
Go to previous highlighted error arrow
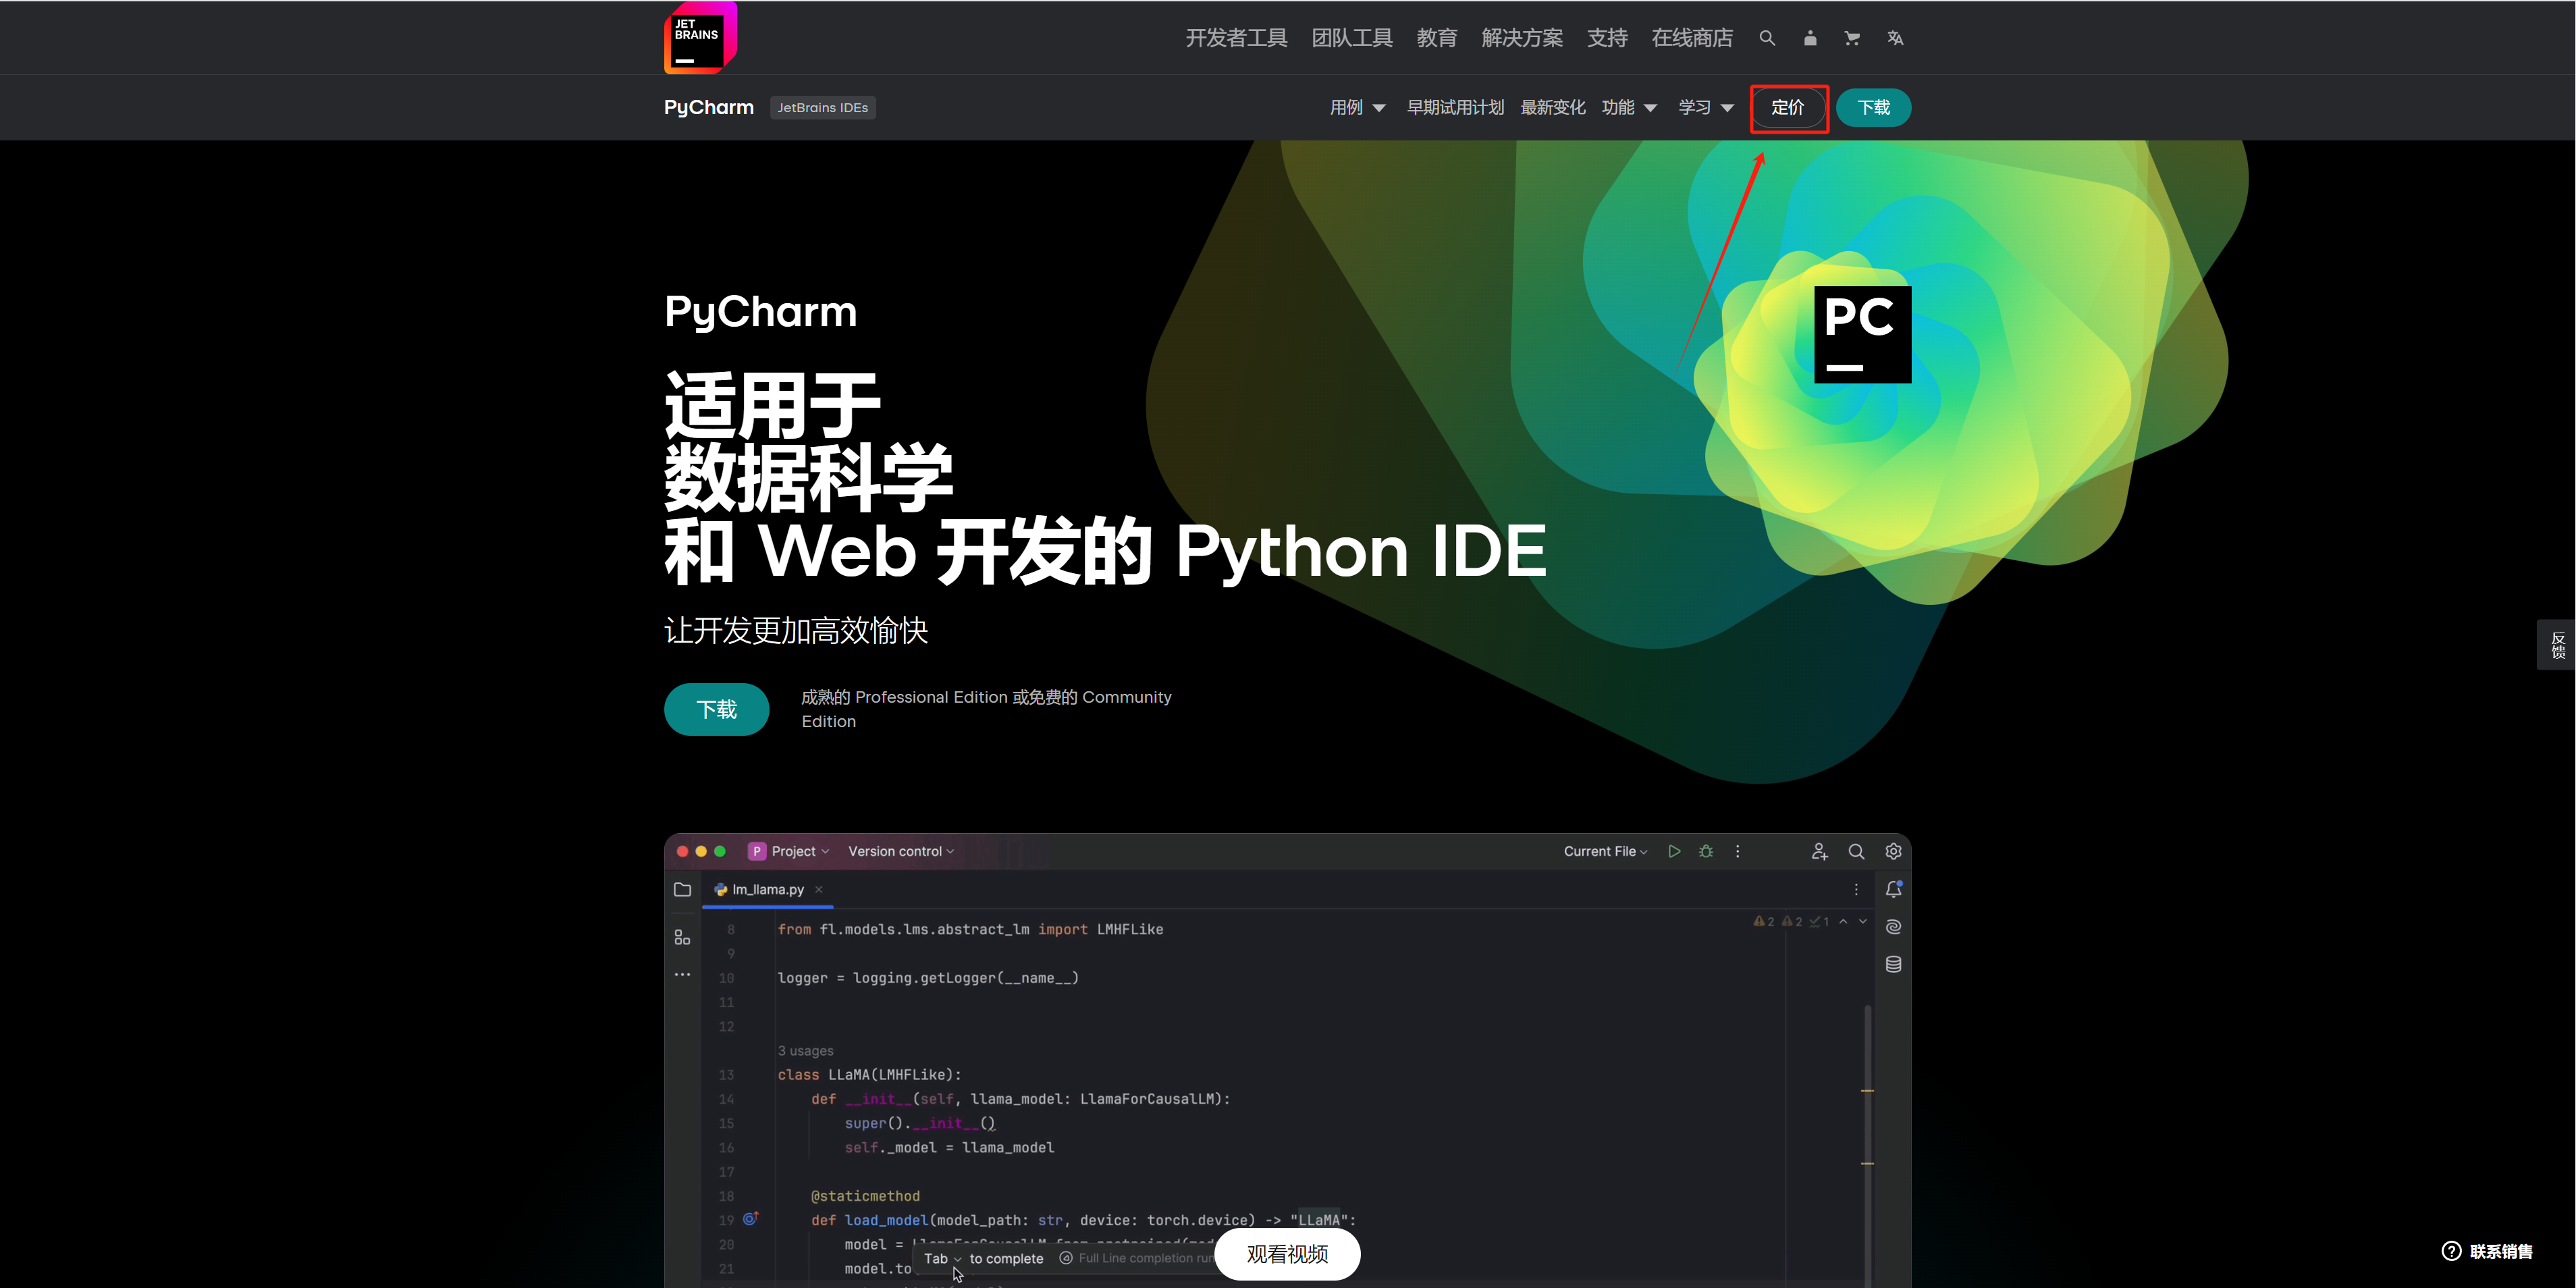1843,921
